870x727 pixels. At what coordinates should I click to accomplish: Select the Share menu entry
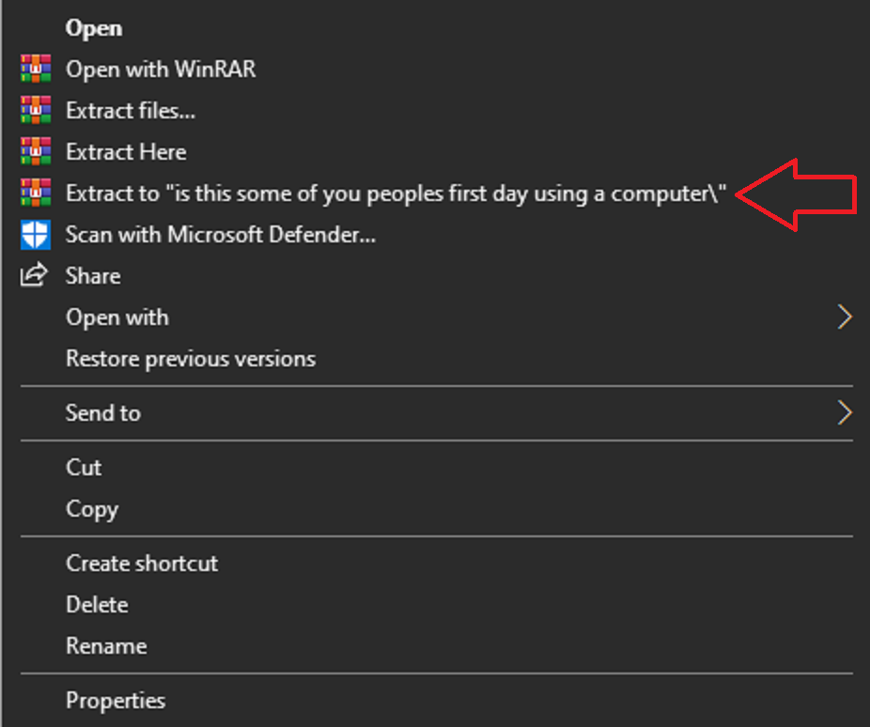pos(93,275)
